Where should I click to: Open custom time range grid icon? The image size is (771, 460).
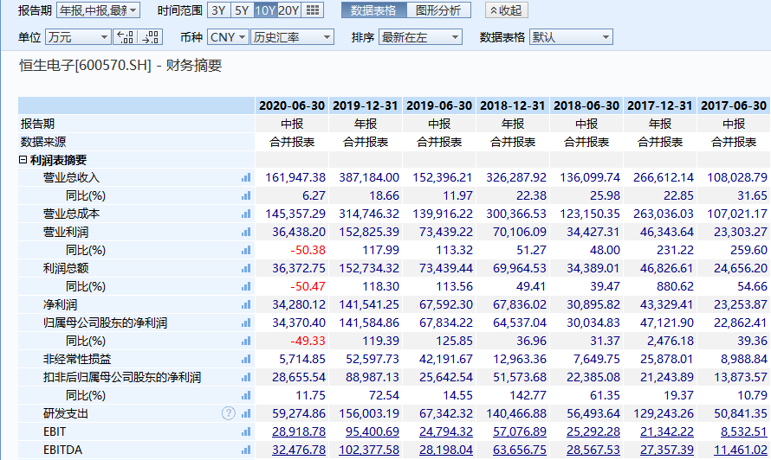pos(313,10)
